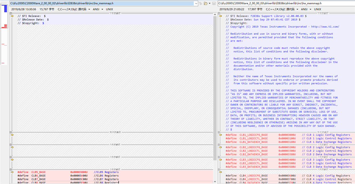Click the yellow copy arrow beside left CLB5_BASE line
Viewport: 355px width, 184px height.
point(12,172)
